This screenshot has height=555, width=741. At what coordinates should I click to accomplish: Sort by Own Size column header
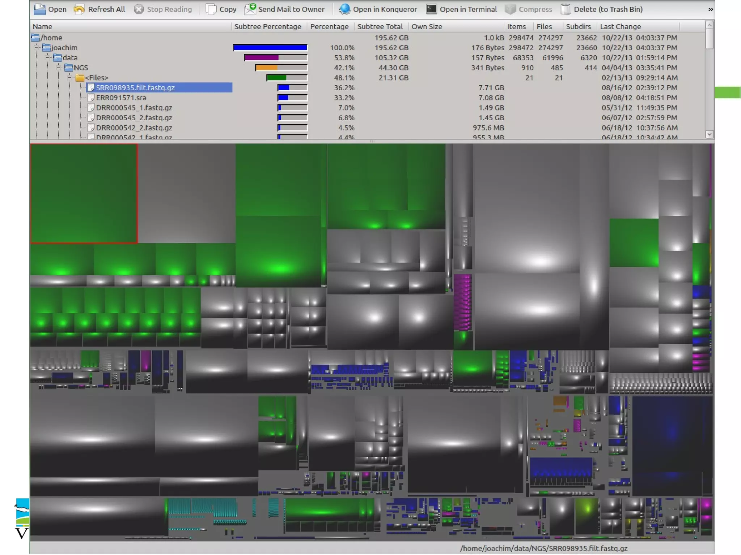point(427,27)
